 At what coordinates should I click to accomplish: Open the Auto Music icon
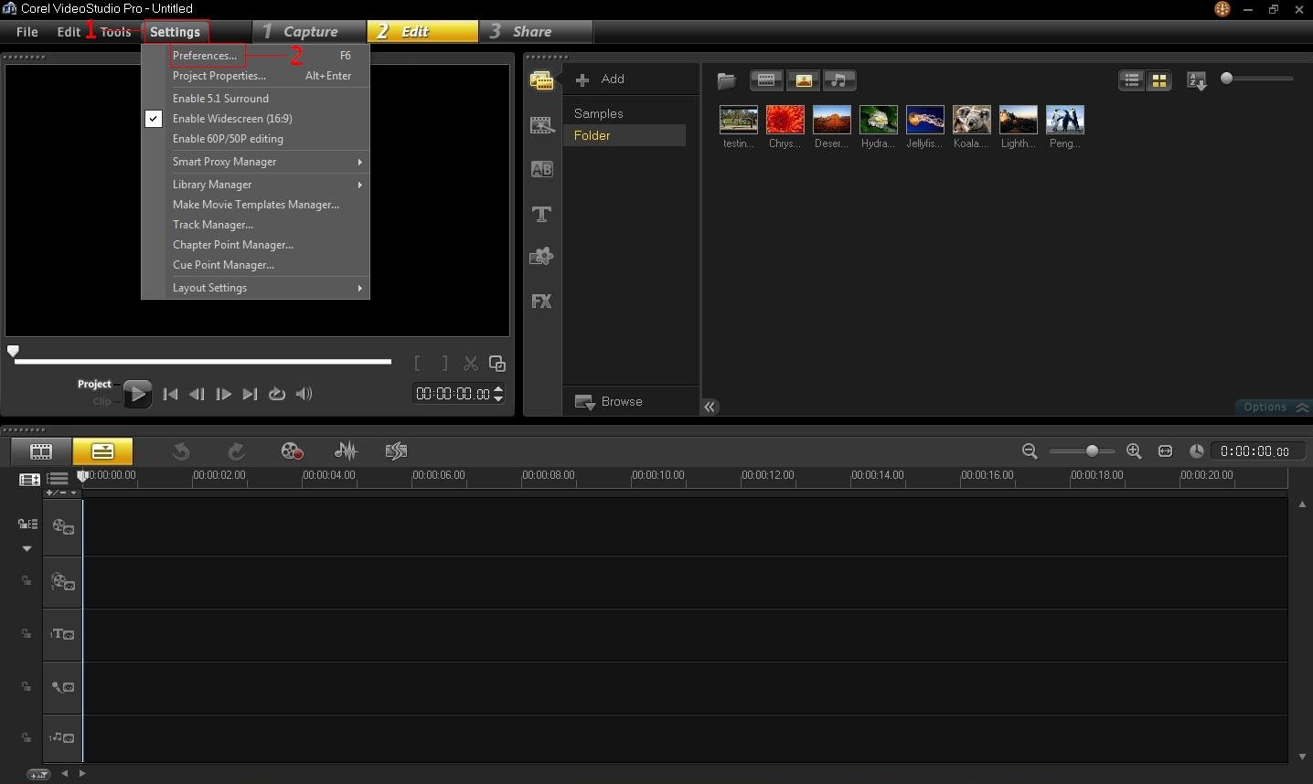(396, 451)
